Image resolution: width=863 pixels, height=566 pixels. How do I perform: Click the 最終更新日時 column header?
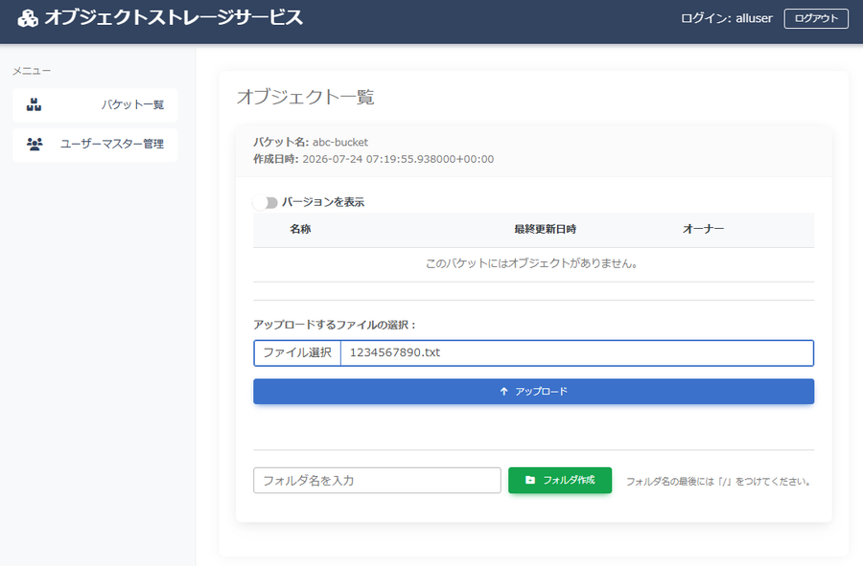[x=546, y=229]
